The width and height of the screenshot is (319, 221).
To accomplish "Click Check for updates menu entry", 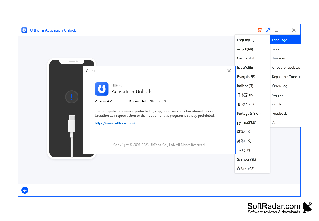I will click(285, 67).
